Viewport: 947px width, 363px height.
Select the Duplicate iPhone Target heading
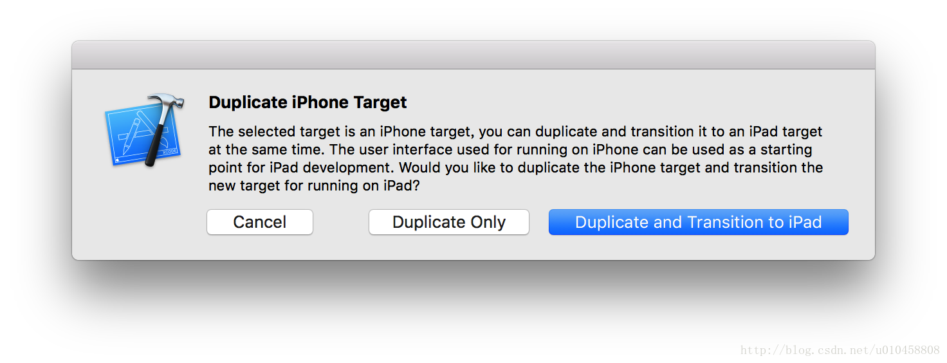(308, 102)
